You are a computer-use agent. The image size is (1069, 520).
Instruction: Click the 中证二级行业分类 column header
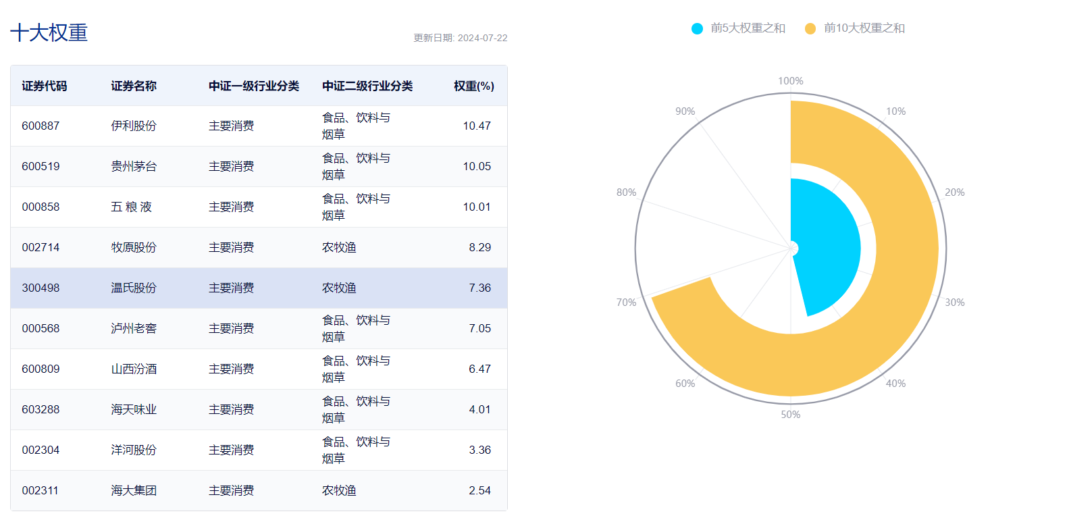click(x=367, y=86)
